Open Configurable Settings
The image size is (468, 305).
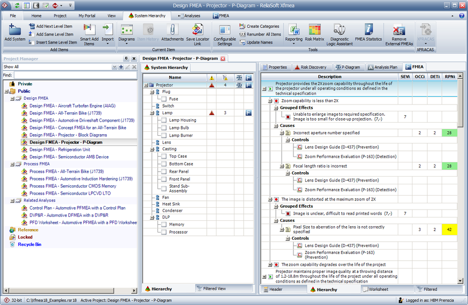coord(225,35)
